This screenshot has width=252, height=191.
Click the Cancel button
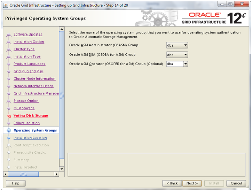236,183
